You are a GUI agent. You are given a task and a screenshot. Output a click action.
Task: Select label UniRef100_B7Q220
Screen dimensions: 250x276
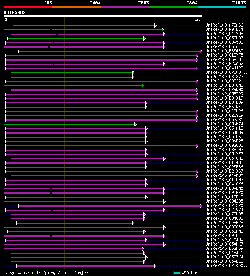click(x=224, y=205)
